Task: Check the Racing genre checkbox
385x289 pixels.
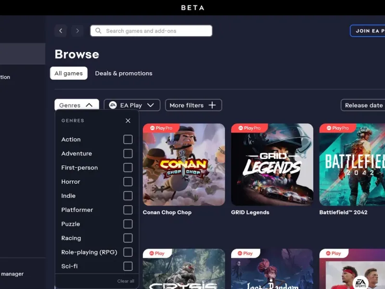Action: [x=128, y=238]
